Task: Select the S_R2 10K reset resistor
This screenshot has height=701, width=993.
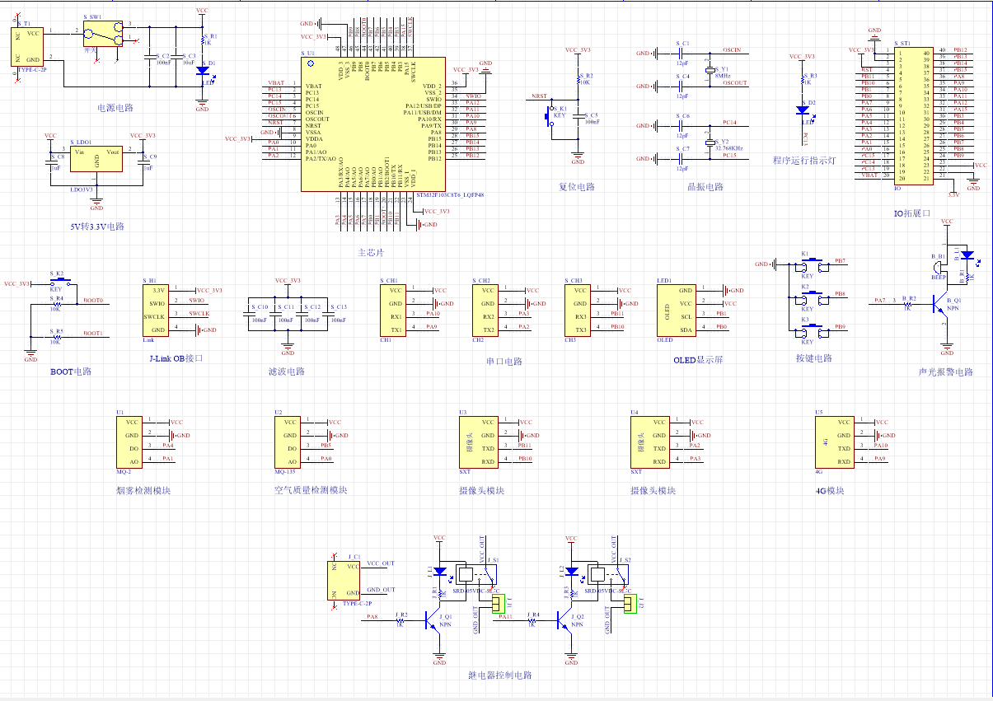Action: 578,81
